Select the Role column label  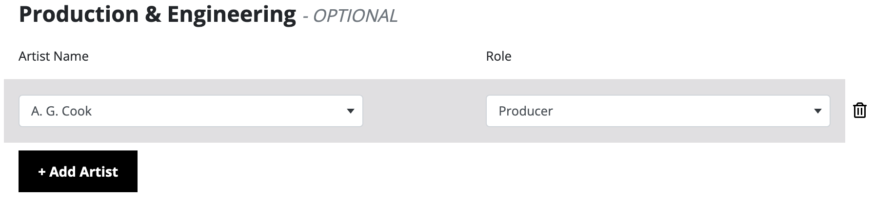pos(498,56)
